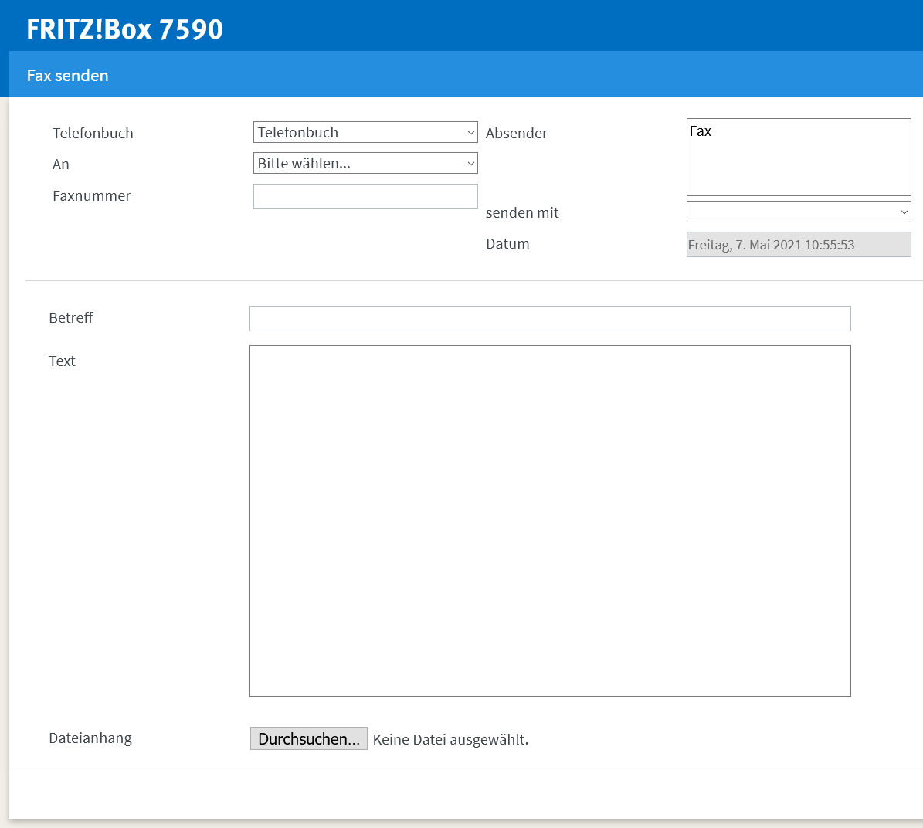
Task: Click the 'An' label
Action: point(60,165)
